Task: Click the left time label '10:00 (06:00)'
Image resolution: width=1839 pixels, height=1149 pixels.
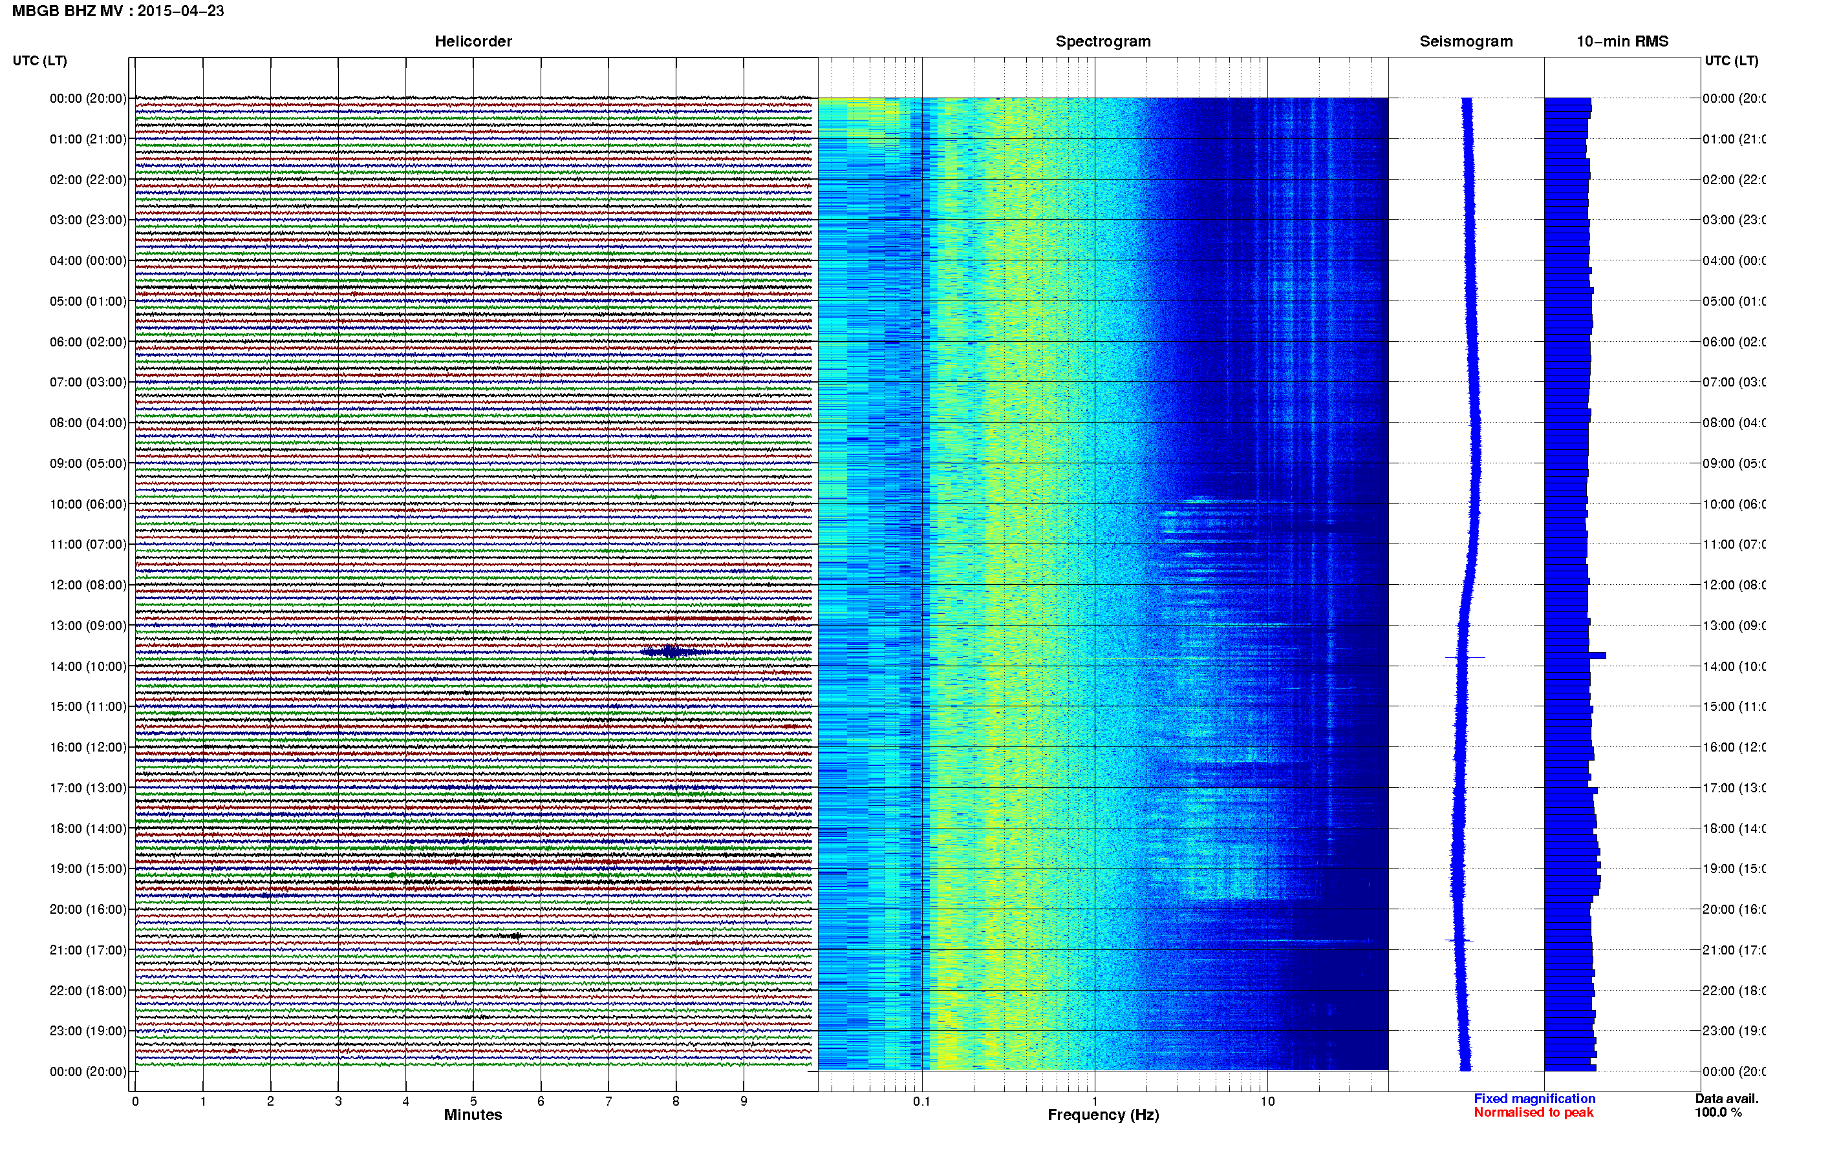Action: point(88,504)
